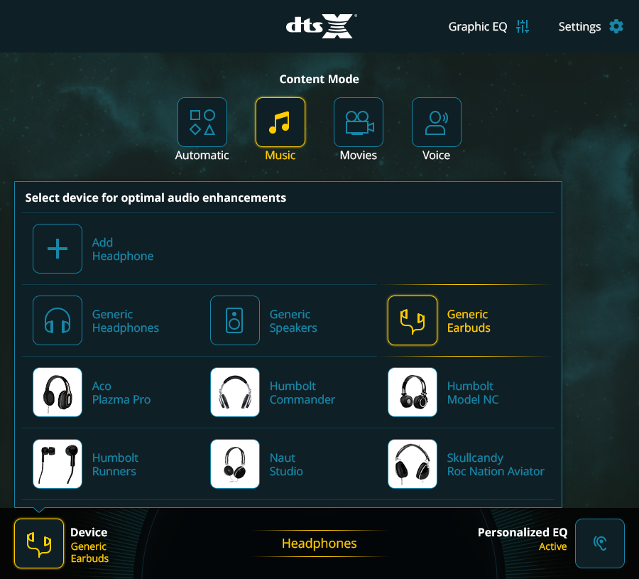Select the Automatic content mode icon

[x=202, y=122]
